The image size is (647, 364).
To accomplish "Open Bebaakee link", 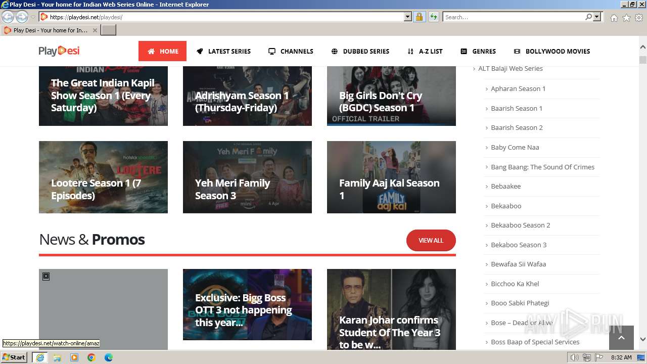I will (505, 186).
